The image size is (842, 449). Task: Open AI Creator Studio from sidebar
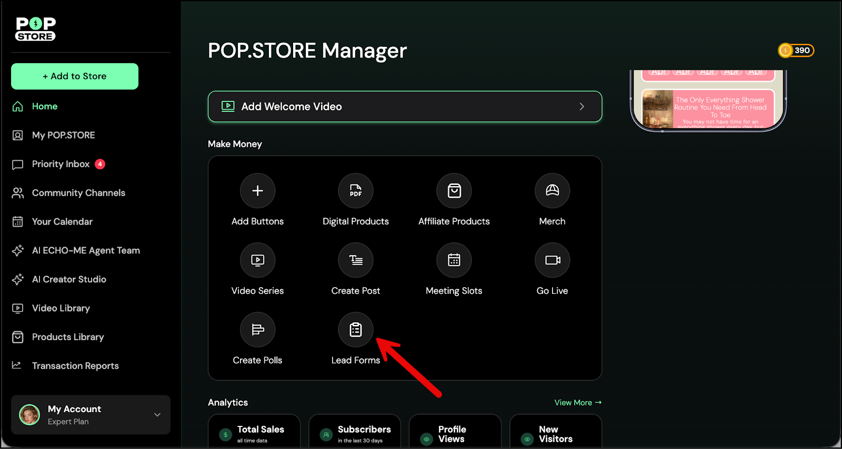69,279
